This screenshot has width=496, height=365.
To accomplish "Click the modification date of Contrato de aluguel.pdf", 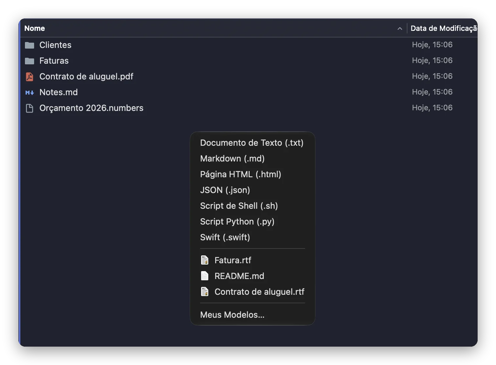I will [432, 76].
